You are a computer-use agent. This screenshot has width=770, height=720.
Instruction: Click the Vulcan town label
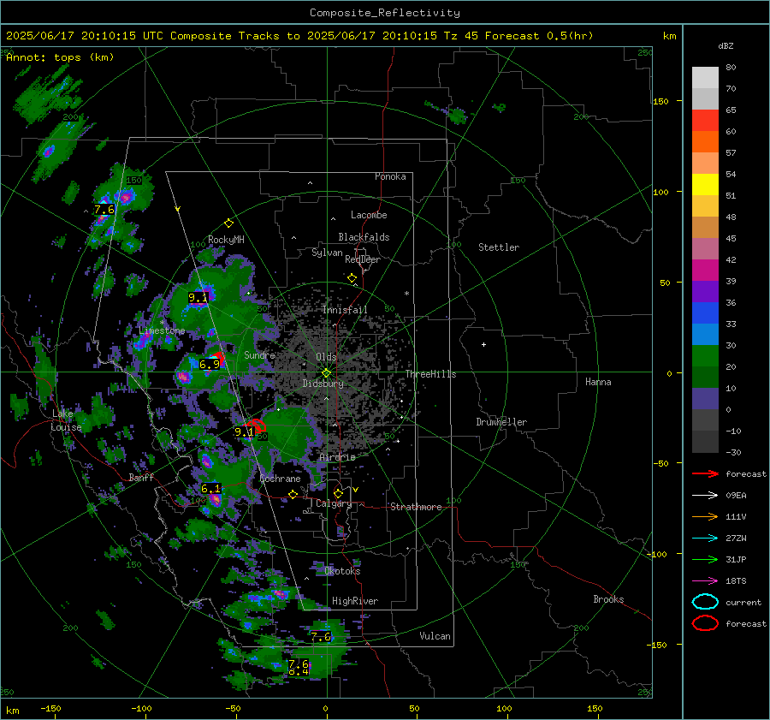[435, 636]
